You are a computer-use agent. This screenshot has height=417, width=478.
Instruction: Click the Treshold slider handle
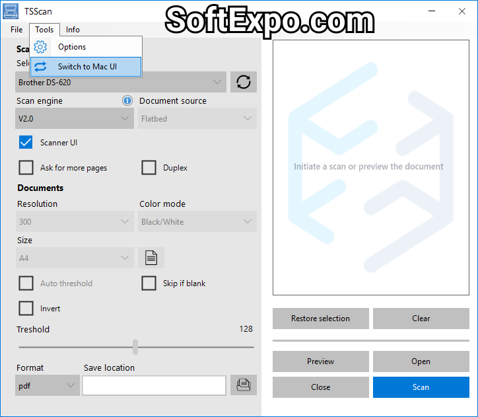[135, 347]
